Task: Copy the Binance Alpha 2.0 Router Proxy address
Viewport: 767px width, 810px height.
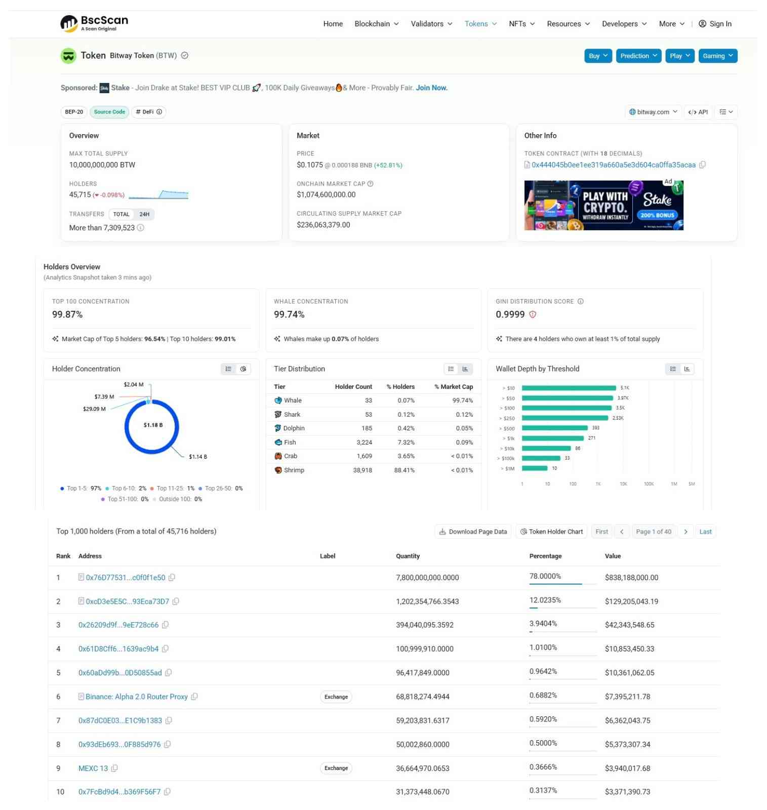Action: [x=194, y=697]
